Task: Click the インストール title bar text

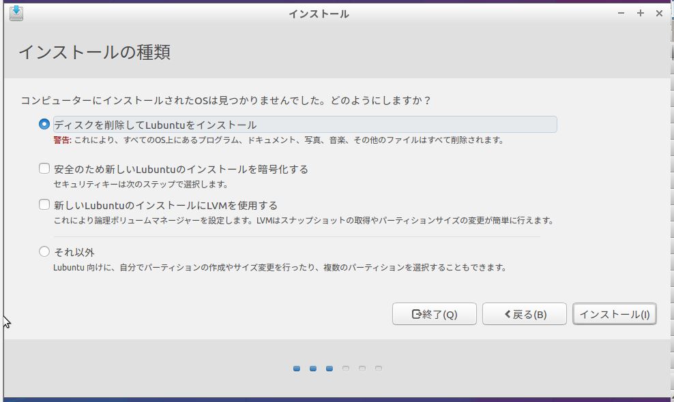Action: tap(319, 14)
